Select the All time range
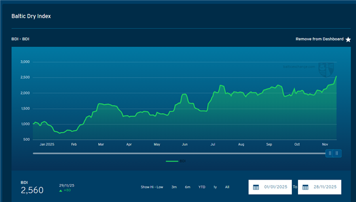The height and width of the screenshot is (202, 356). point(227,187)
